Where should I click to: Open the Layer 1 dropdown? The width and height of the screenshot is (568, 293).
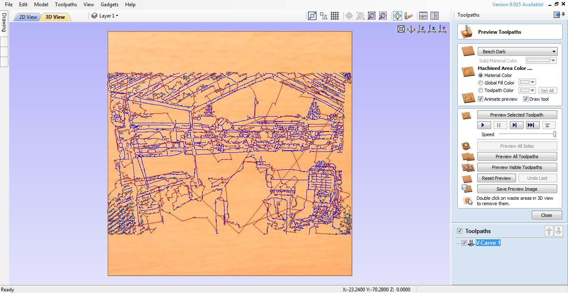click(x=117, y=16)
